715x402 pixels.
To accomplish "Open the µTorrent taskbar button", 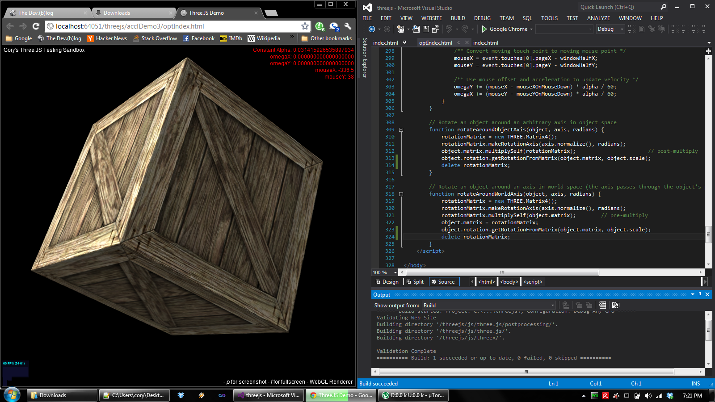I will (x=413, y=395).
